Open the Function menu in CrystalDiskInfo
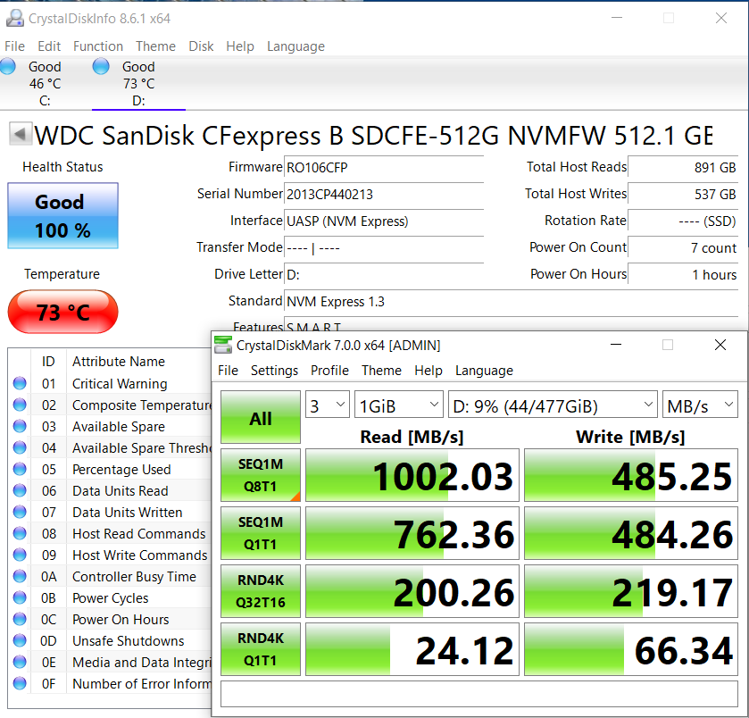Screen dimensions: 749x718 [98, 46]
